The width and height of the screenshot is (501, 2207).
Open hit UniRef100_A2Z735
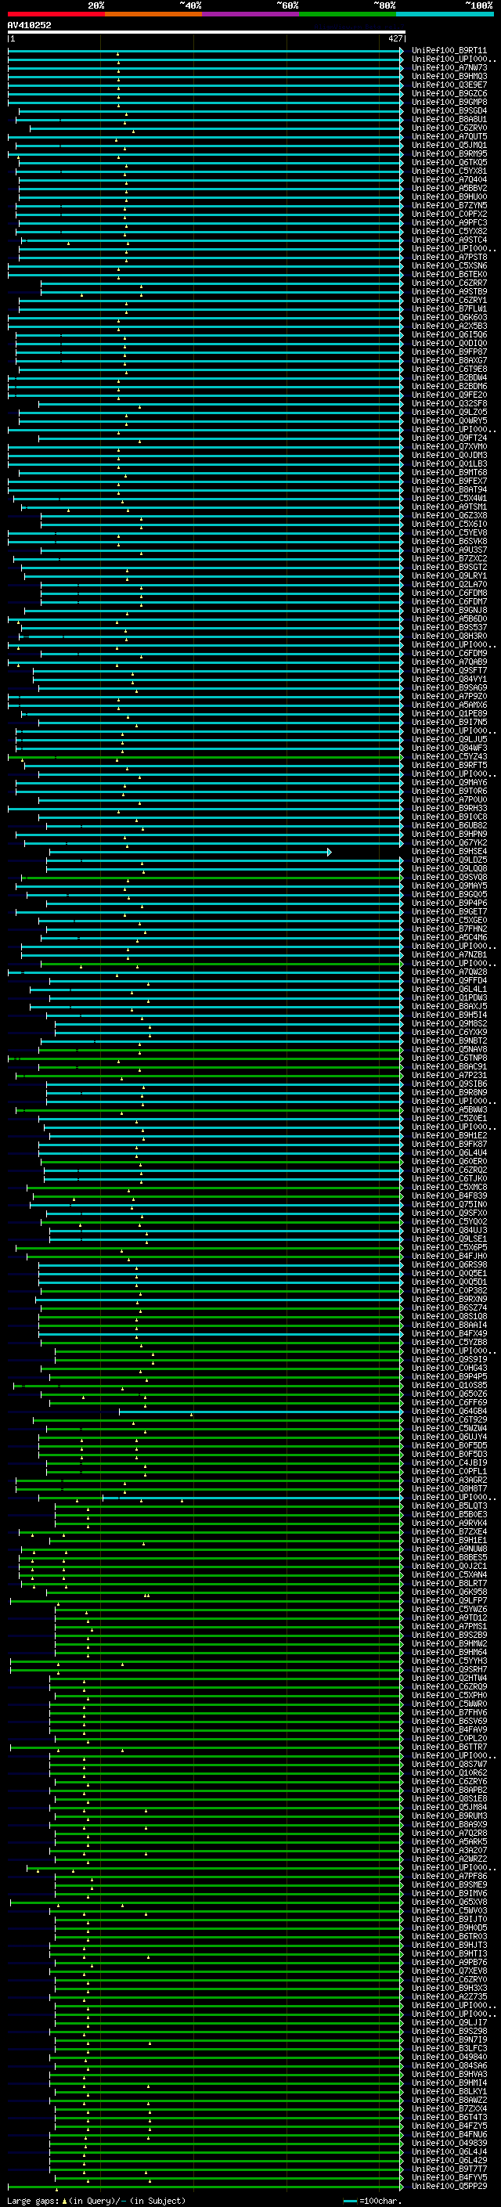coord(449,1997)
